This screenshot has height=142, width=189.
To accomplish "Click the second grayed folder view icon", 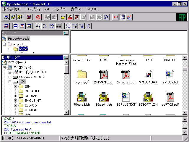I will [100, 17].
